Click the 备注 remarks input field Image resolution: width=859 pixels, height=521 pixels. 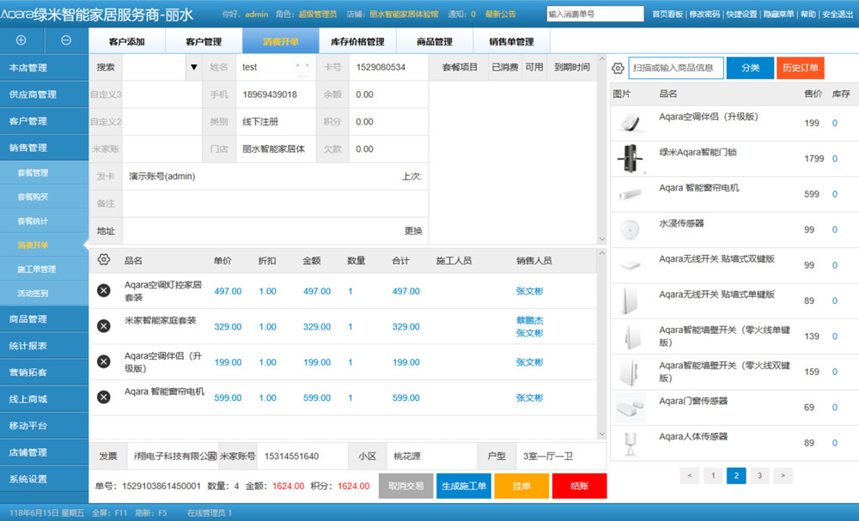click(x=275, y=203)
